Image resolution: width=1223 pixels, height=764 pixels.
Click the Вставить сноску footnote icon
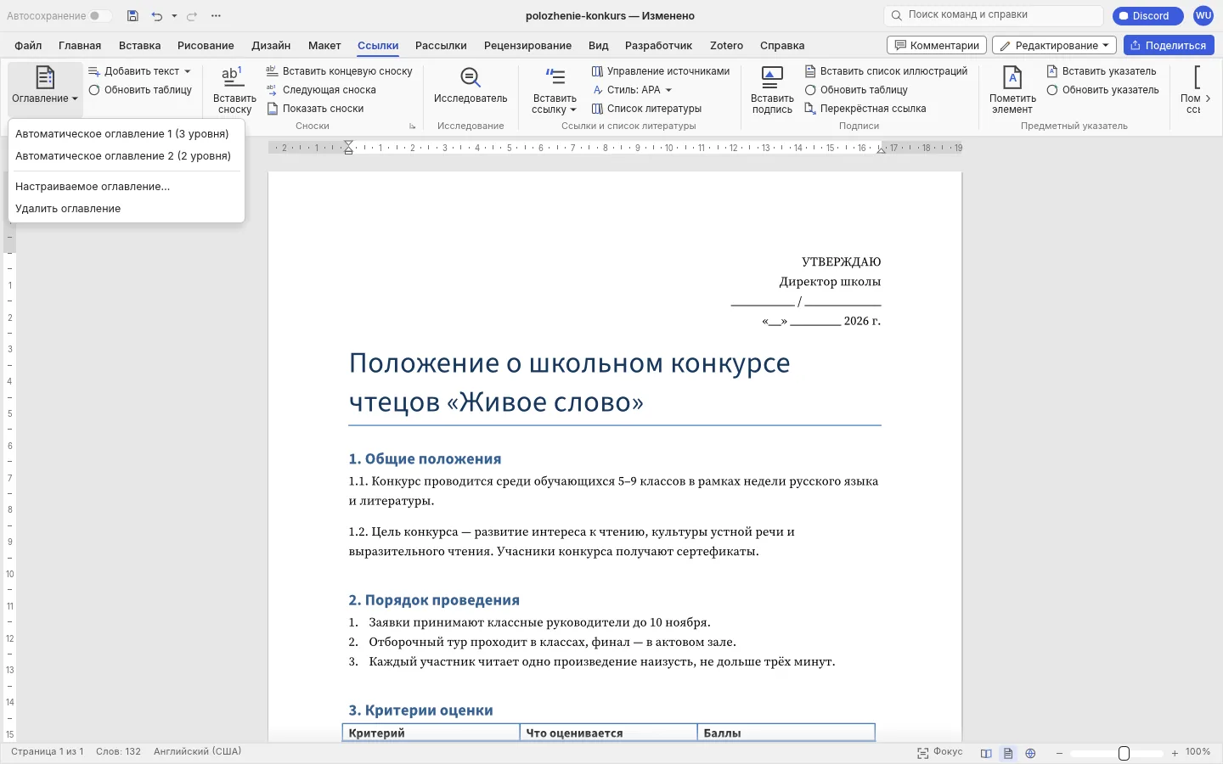click(x=234, y=89)
